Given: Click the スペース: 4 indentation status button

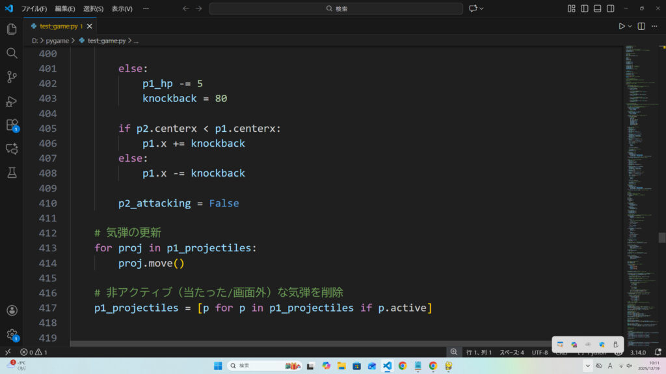Looking at the screenshot, I should (511, 352).
